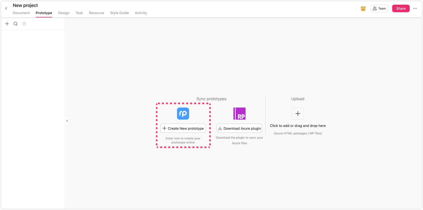Switch to the Style Guide tab

tap(120, 13)
